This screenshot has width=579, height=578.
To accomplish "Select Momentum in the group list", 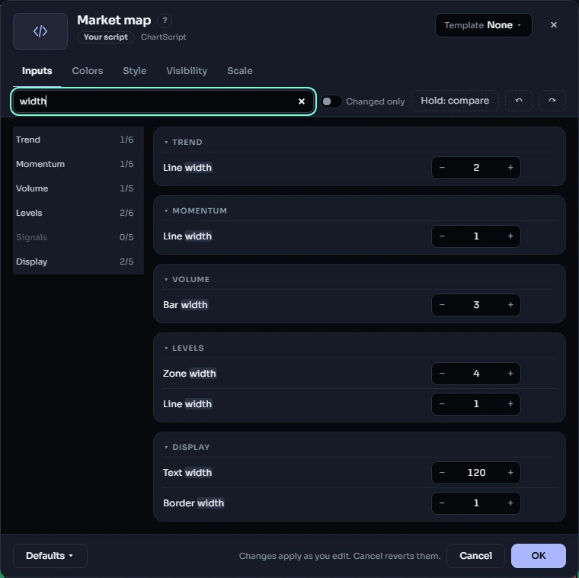I will [78, 164].
